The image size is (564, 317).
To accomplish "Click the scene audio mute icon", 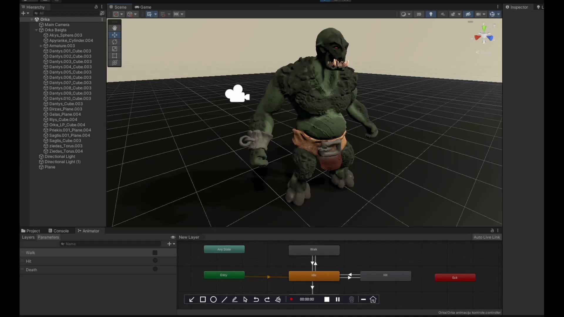I will (442, 14).
